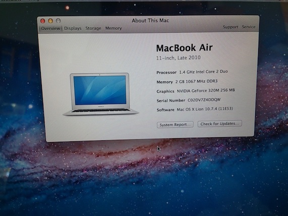Click the About This Mac title bar
This screenshot has height=216, width=288.
click(x=150, y=20)
